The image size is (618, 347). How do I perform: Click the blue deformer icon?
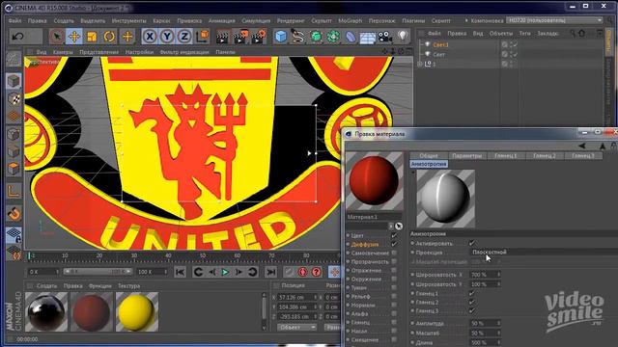[351, 37]
